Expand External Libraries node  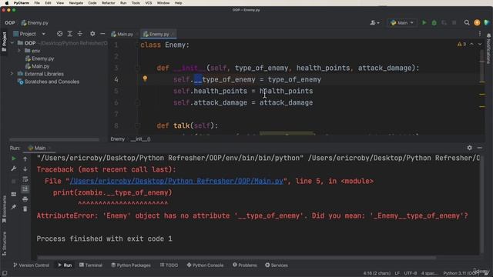click(12, 74)
